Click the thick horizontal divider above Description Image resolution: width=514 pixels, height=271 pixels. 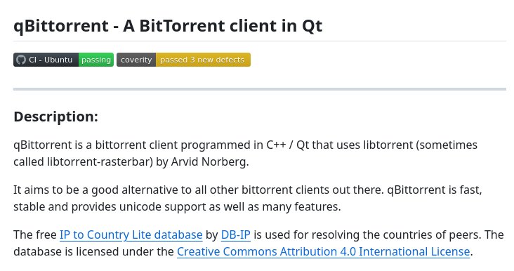pyautogui.click(x=260, y=89)
